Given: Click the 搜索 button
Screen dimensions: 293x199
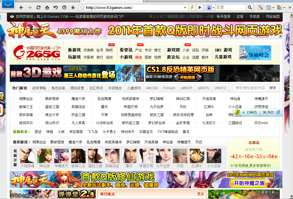Looking at the screenshot, I should [273, 88].
